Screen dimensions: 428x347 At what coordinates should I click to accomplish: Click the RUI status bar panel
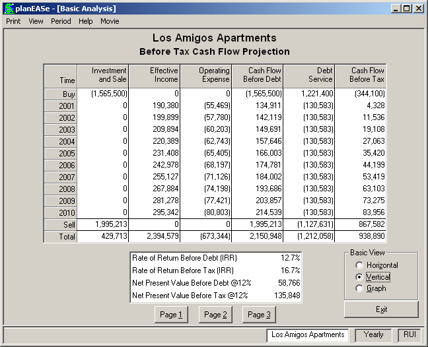coord(410,334)
